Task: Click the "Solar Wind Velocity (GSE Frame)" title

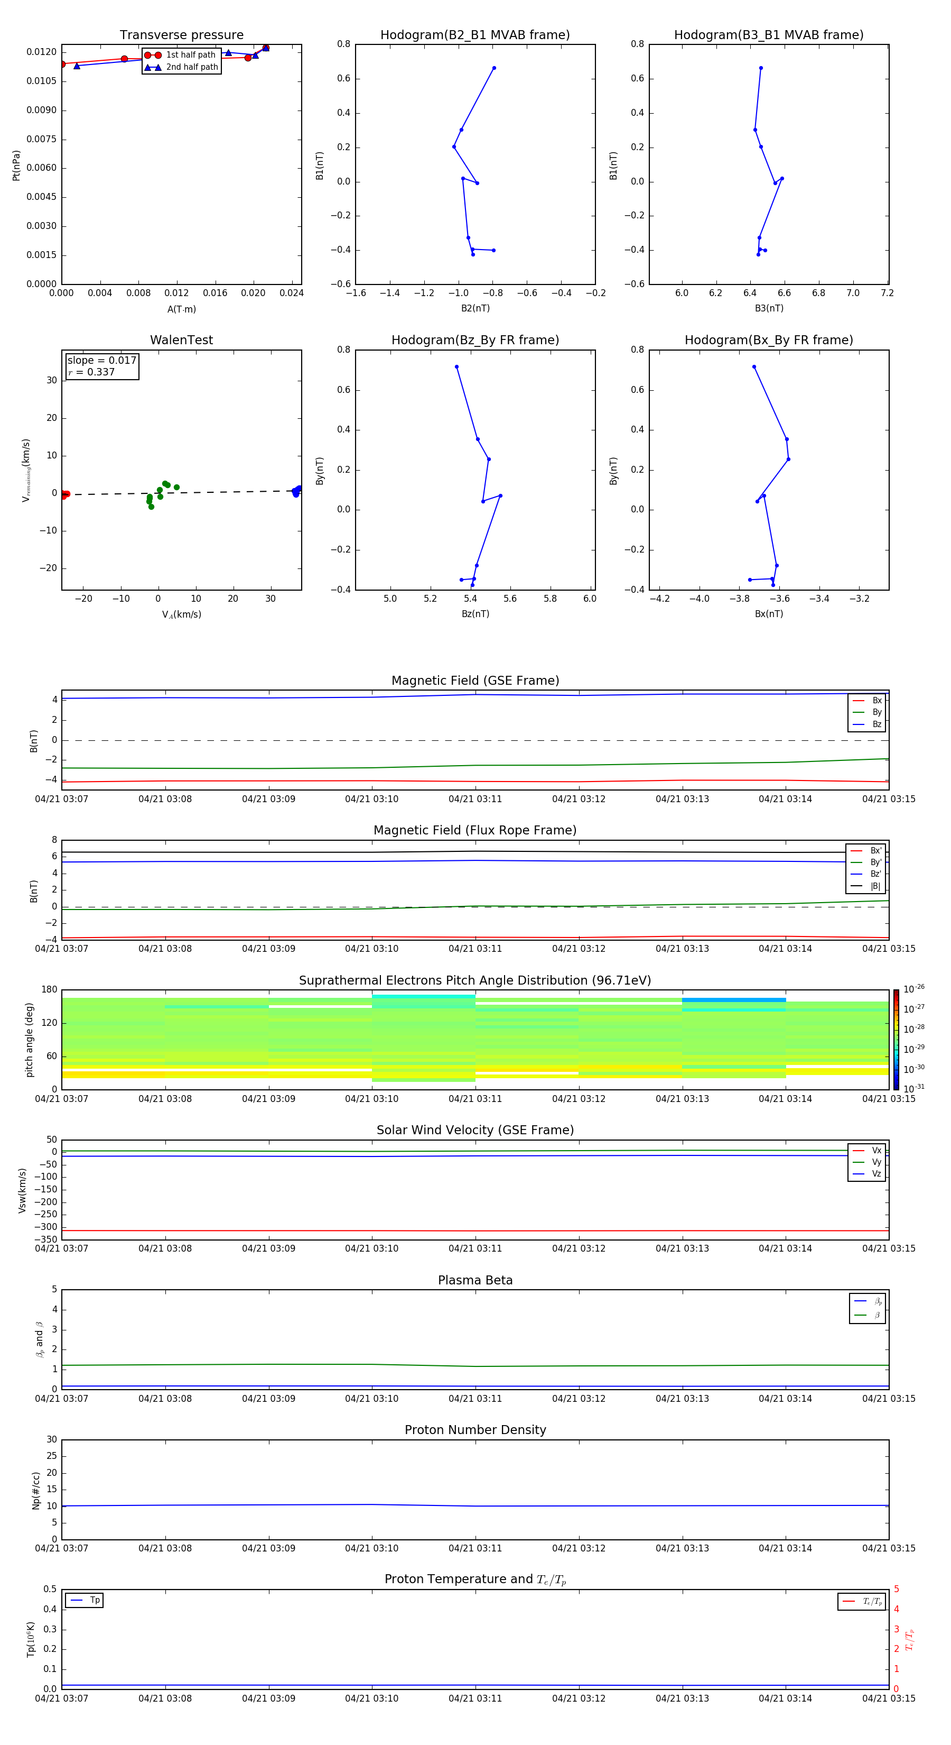Action: tap(475, 1130)
